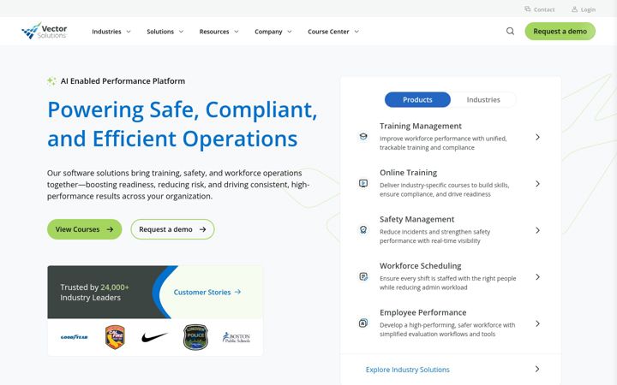Open the Industries menu label
The height and width of the screenshot is (385, 617).
coord(106,32)
